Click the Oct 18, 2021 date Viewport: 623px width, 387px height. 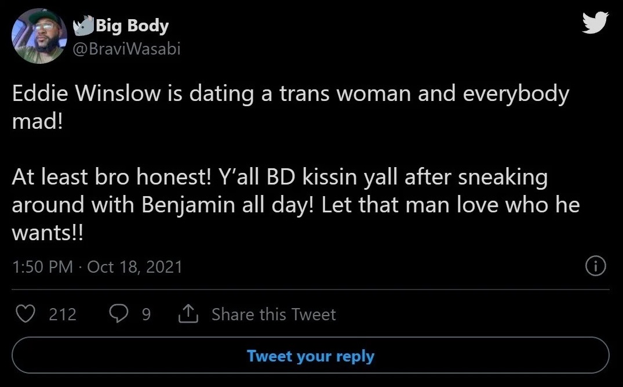(x=134, y=267)
